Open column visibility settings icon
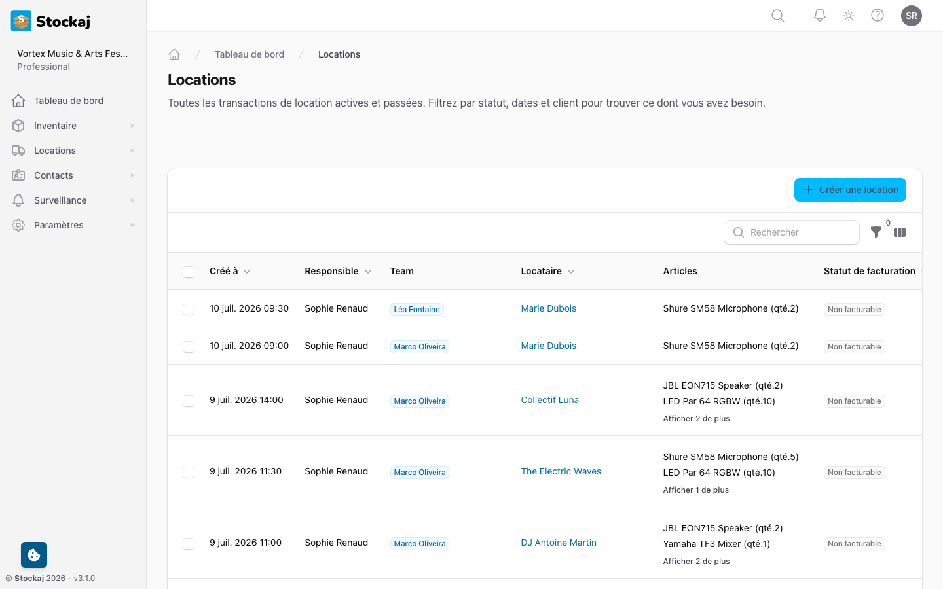 [900, 232]
